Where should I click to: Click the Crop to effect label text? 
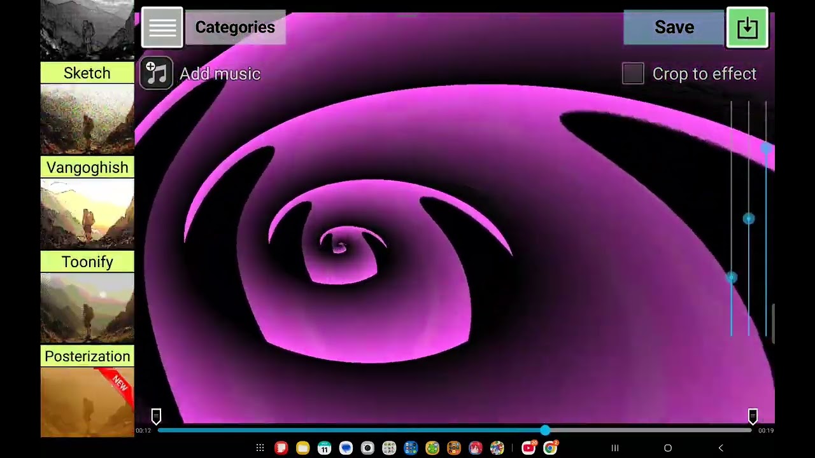(704, 74)
